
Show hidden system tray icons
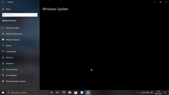tap(138, 93)
